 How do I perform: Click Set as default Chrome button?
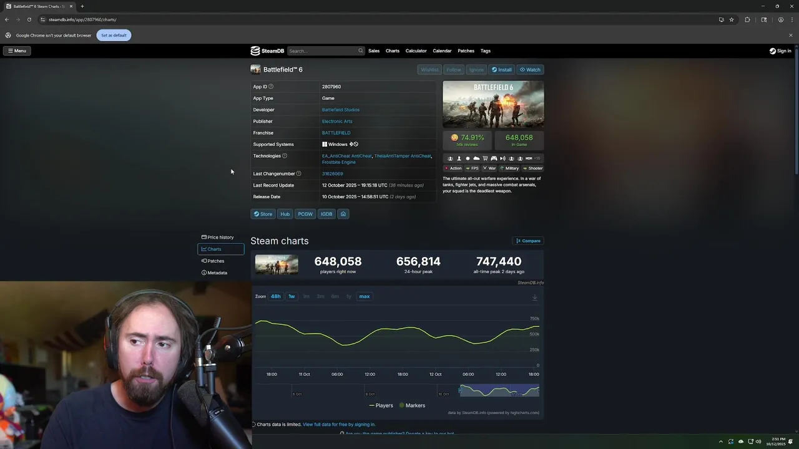click(x=114, y=36)
